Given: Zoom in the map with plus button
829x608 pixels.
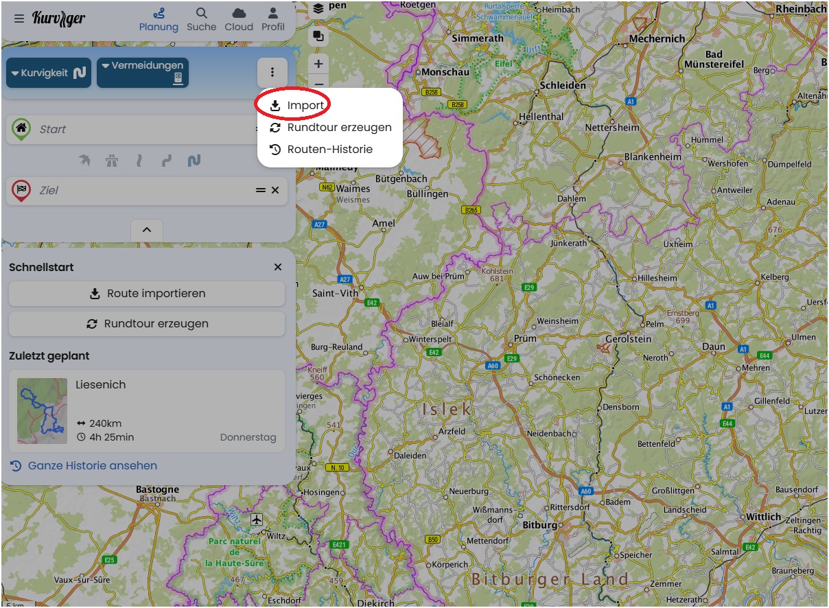Looking at the screenshot, I should (318, 64).
